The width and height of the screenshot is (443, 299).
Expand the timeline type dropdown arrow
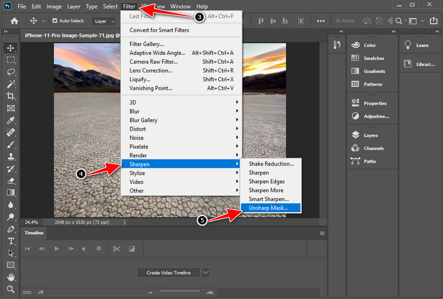click(205, 272)
